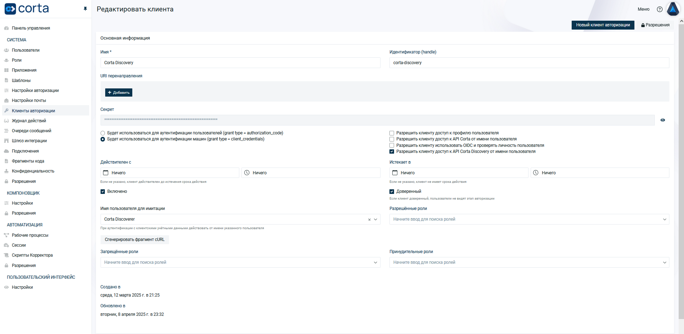Click the Очереди сообщений list icon
This screenshot has width=684, height=334.
click(6, 131)
